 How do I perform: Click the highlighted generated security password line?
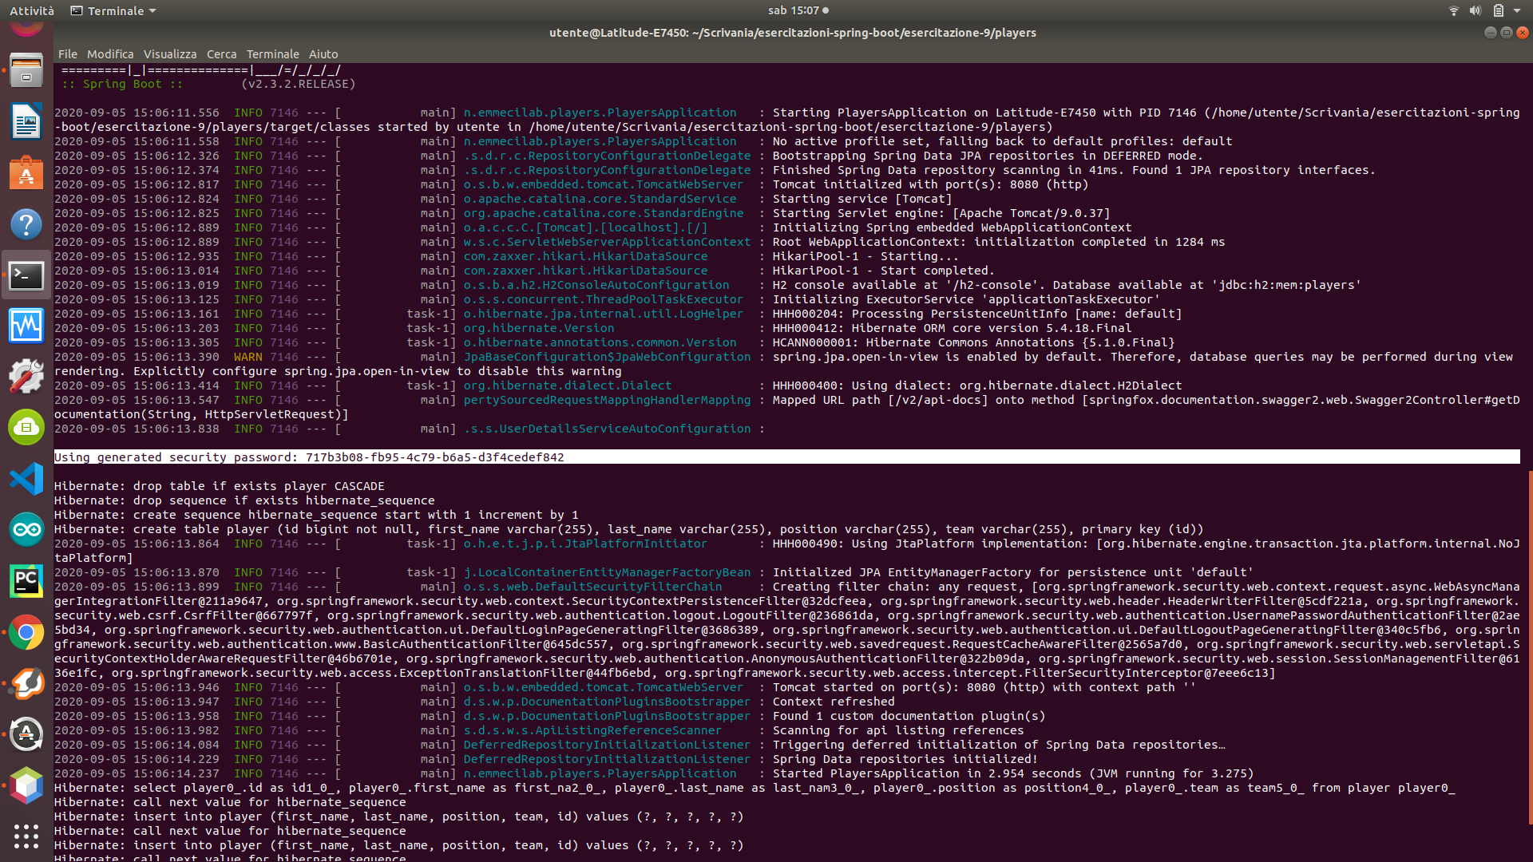click(x=786, y=457)
